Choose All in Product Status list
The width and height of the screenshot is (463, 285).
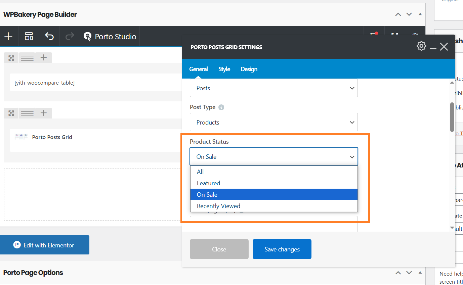(274, 172)
